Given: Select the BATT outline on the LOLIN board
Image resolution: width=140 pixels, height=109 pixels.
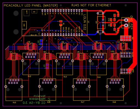Looking at the screenshot, I should coord(26,12).
